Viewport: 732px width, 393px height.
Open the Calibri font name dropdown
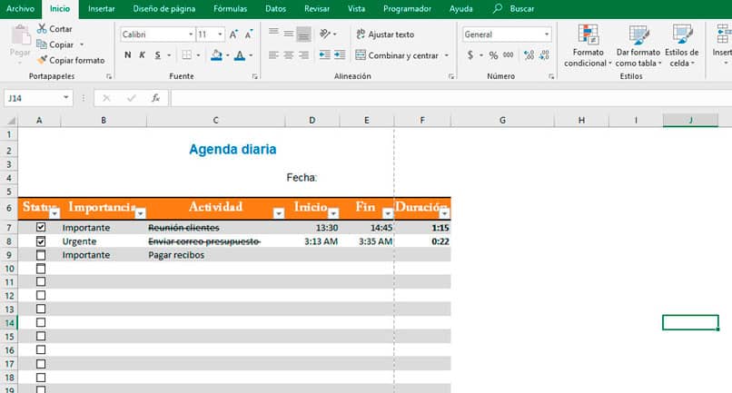pos(191,34)
